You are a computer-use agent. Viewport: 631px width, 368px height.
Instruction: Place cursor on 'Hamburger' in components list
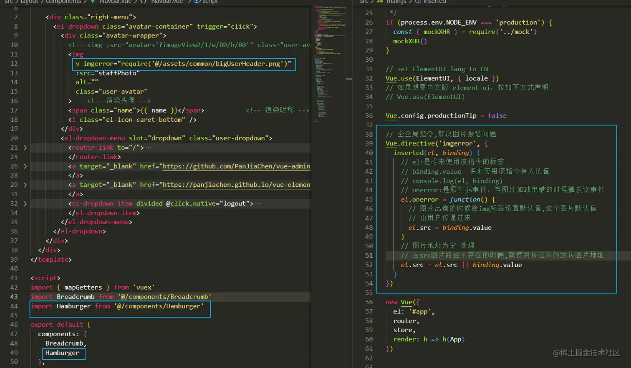(62, 353)
